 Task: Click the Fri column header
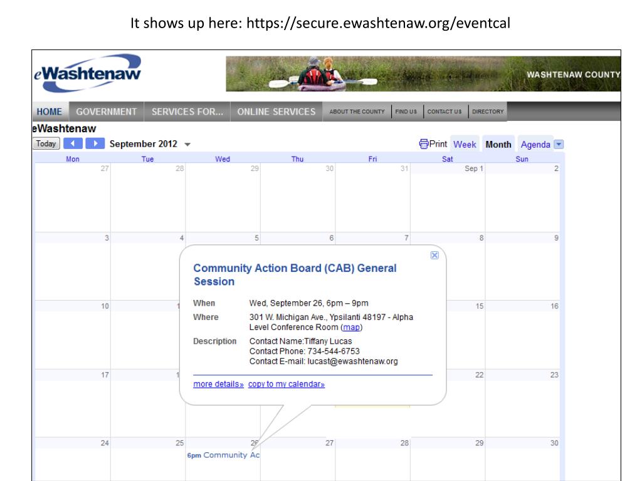[372, 158]
